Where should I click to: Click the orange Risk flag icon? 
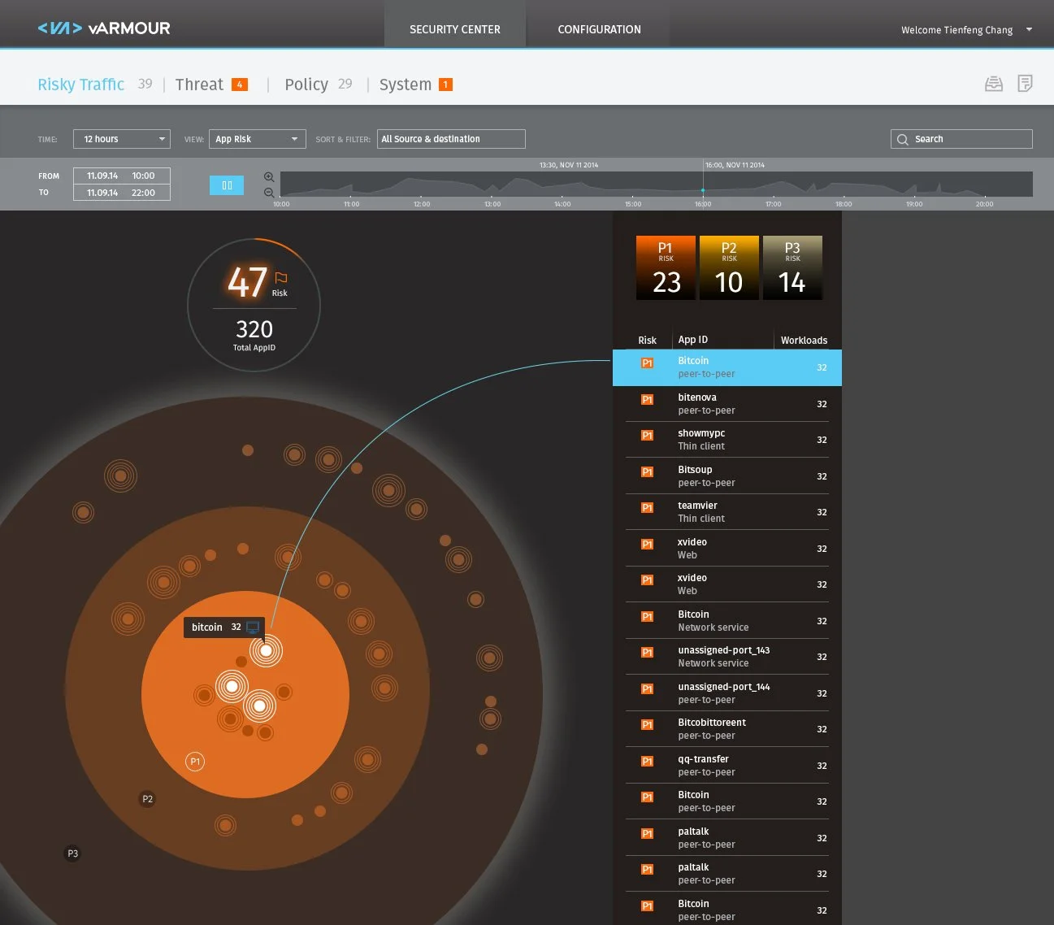[x=281, y=278]
